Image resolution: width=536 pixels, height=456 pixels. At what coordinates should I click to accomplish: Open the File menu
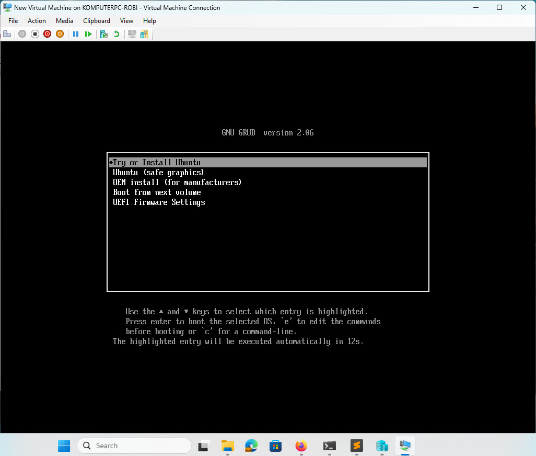click(13, 21)
